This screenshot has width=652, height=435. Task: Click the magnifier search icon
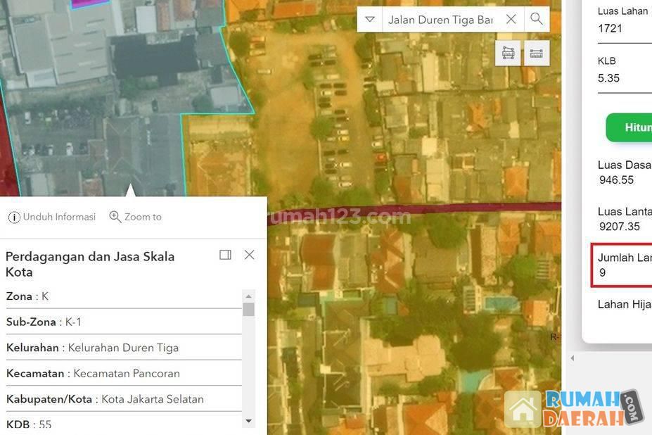click(x=537, y=20)
